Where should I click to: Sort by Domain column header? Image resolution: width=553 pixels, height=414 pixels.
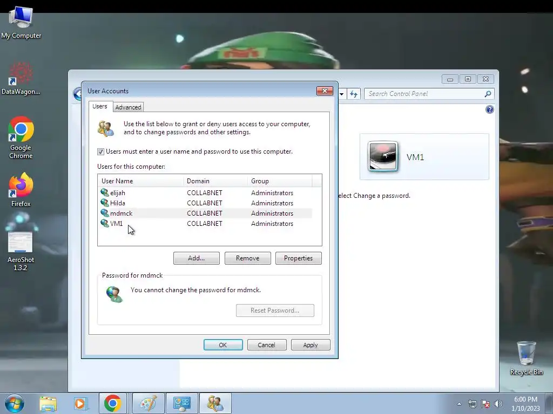(215, 181)
